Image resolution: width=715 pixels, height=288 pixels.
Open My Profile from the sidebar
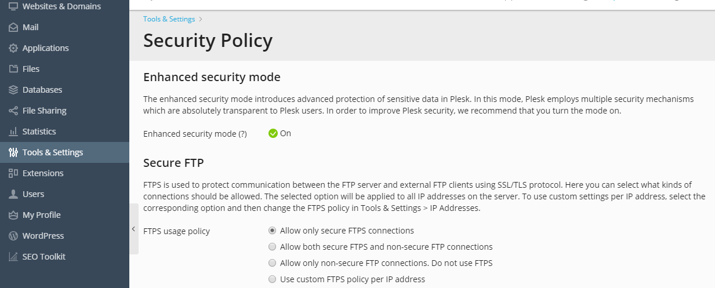[x=41, y=215]
